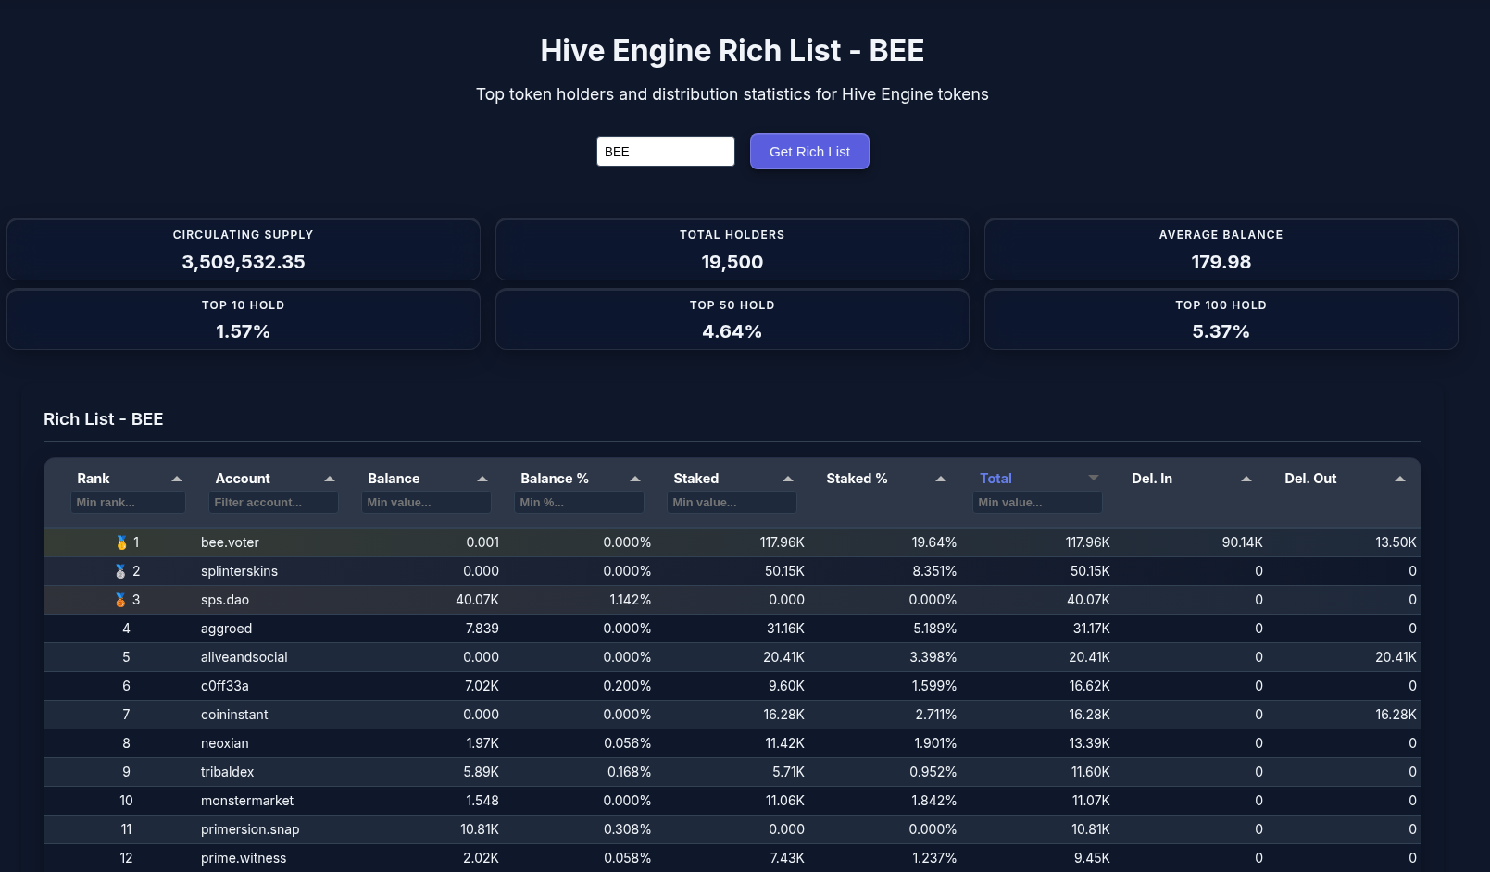This screenshot has height=872, width=1490.
Task: Sort by Del. Out arrow icon
Action: pyautogui.click(x=1400, y=479)
